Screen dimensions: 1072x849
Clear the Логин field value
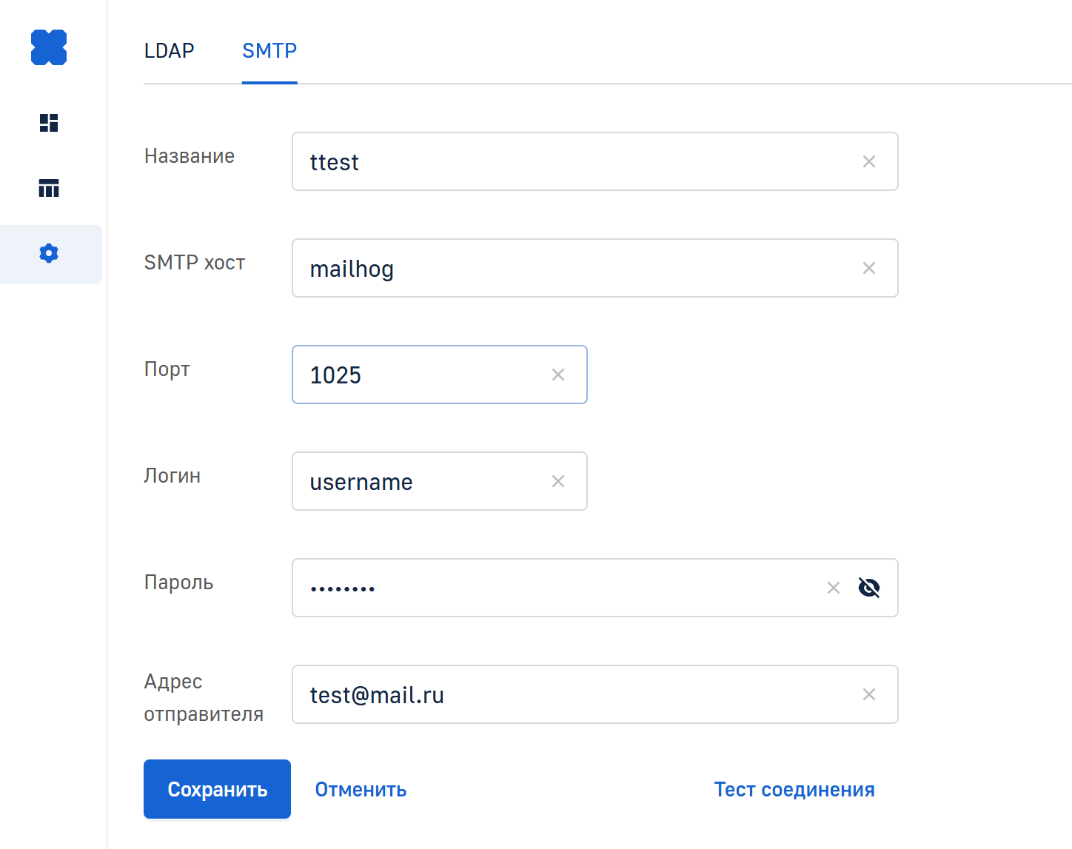click(558, 481)
